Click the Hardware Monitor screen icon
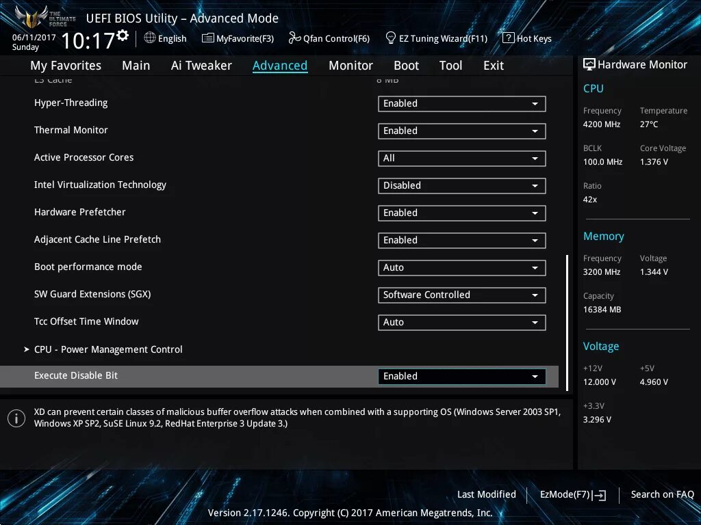The height and width of the screenshot is (525, 701). 589,65
